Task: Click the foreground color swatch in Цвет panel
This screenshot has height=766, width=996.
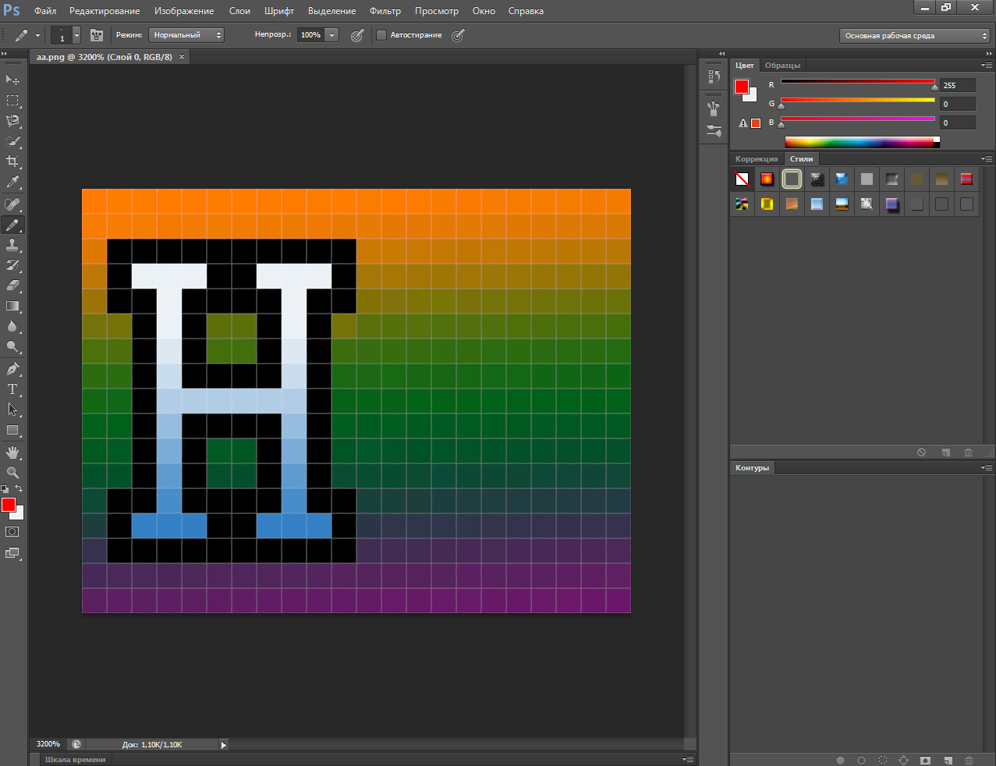Action: click(742, 87)
